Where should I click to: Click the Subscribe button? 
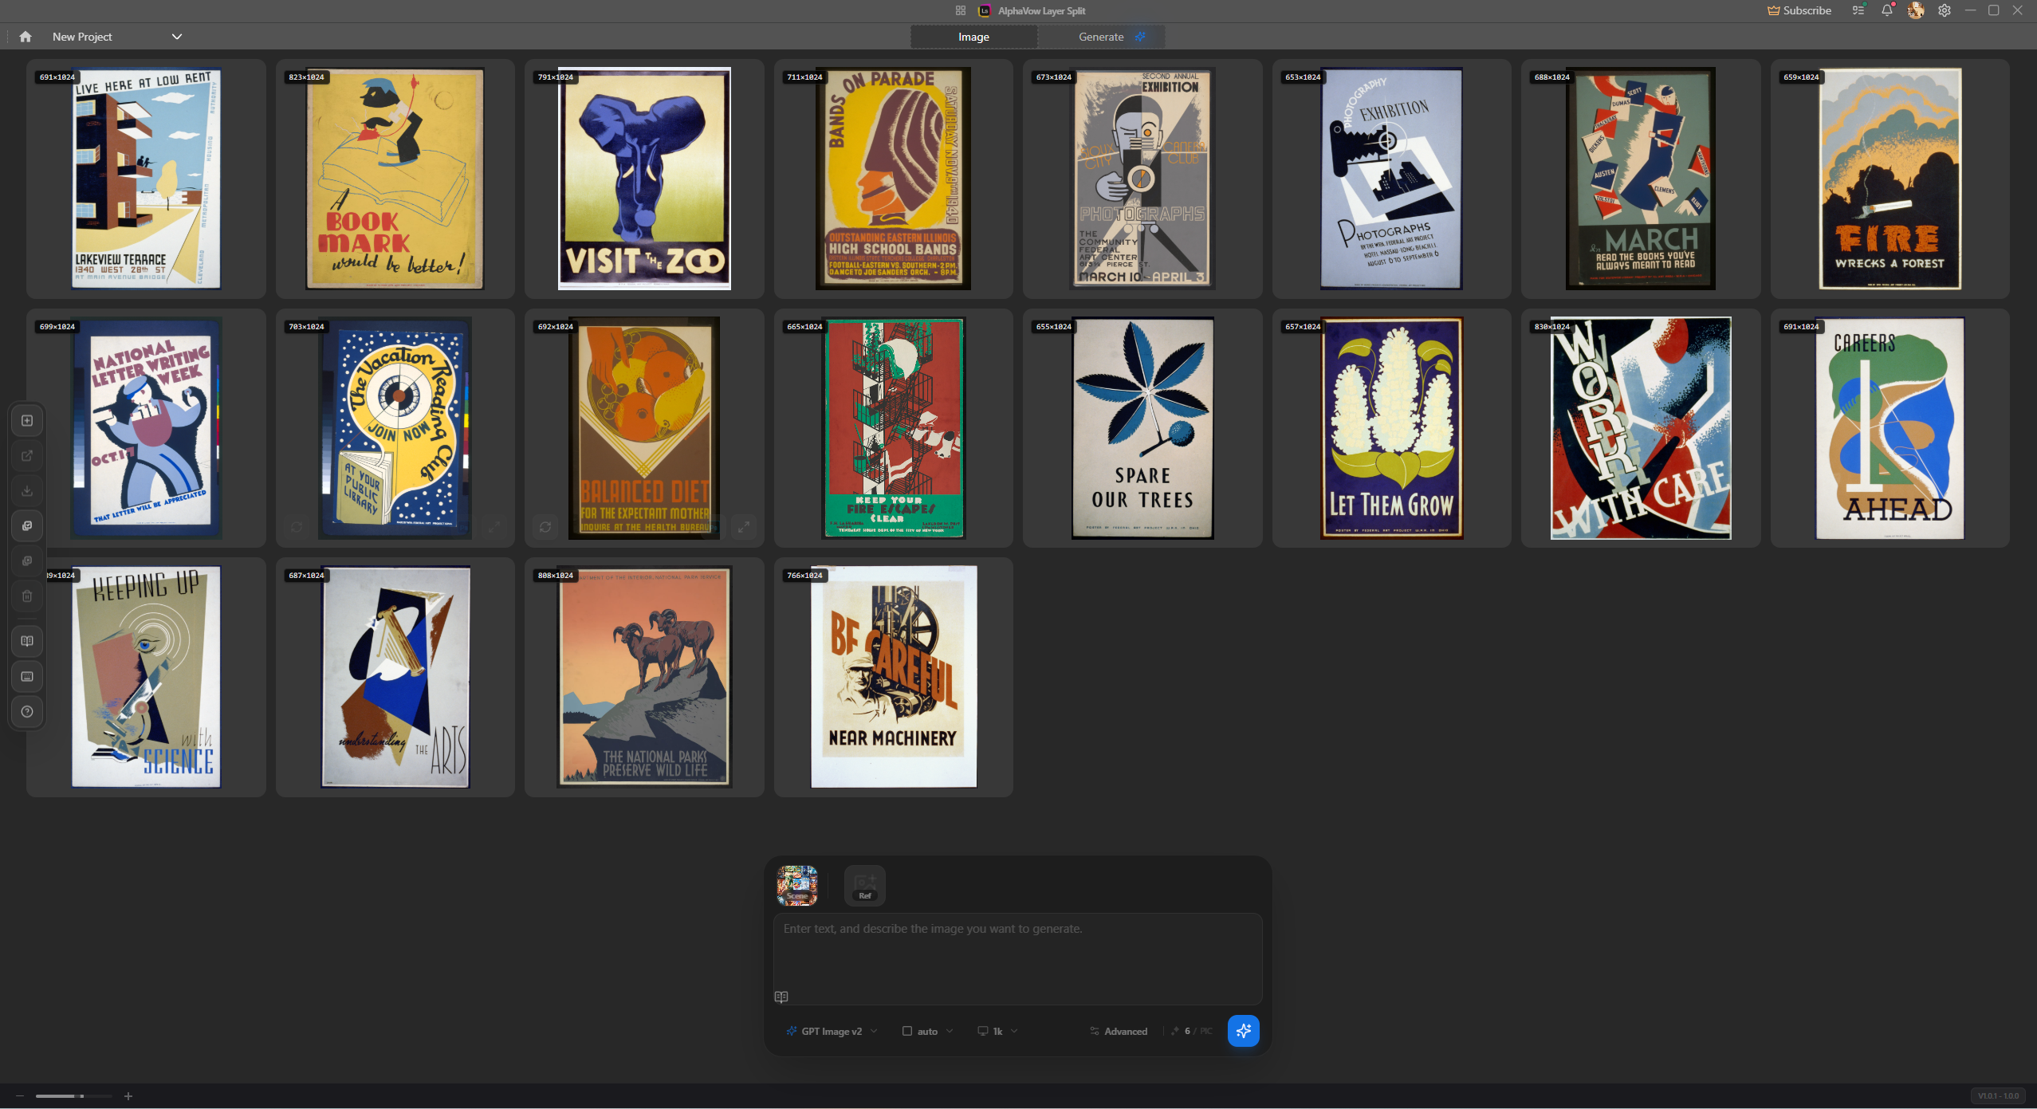point(1799,10)
